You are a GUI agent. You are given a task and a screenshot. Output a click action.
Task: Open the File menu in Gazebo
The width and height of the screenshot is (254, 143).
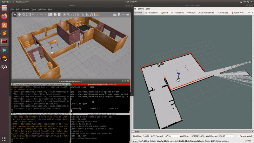(x=12, y=9)
